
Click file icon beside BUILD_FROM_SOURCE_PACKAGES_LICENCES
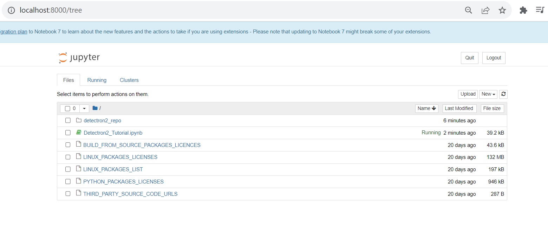pos(78,144)
